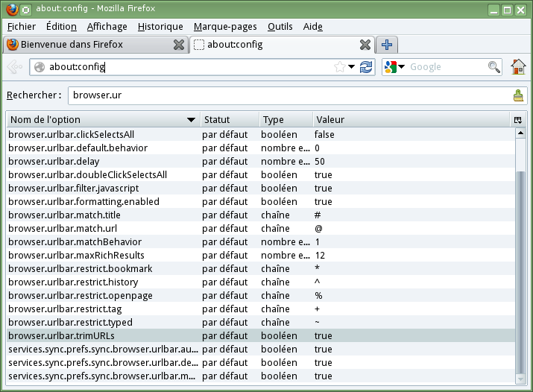
Task: Click the sticky window icon in the title bar
Action: coord(26,10)
